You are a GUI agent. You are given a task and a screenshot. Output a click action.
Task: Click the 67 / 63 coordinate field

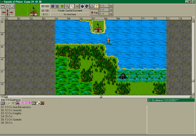45,6
